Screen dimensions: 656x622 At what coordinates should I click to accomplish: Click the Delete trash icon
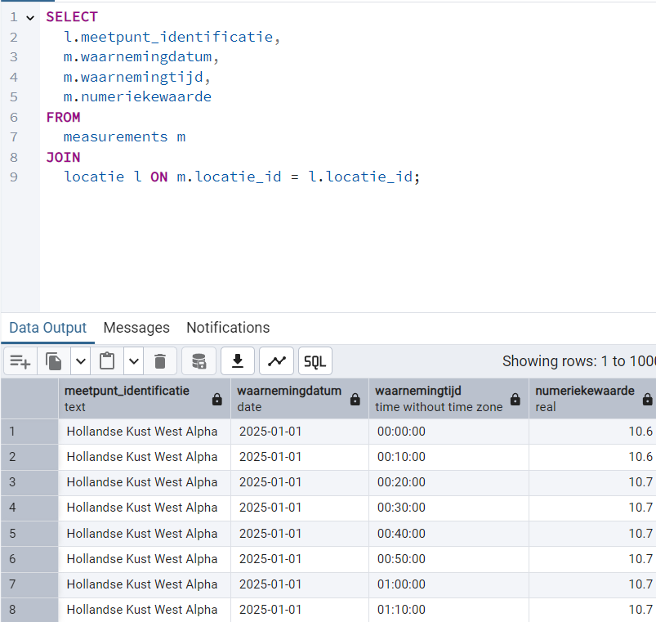[x=160, y=360]
